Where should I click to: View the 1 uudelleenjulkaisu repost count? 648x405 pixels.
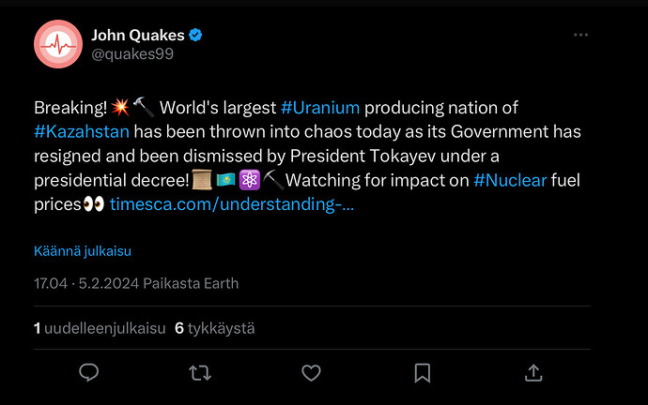pos(100,328)
